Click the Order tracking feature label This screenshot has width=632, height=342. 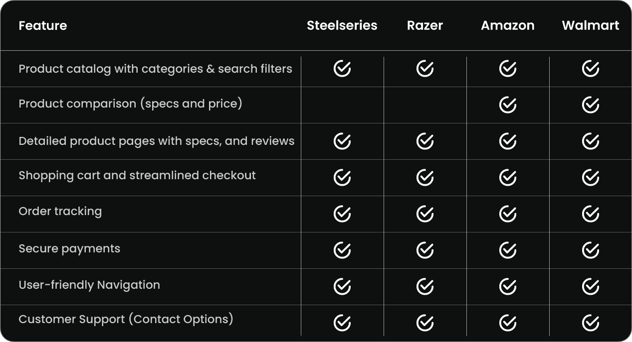pos(60,212)
